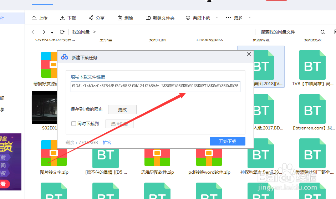Viewport: 336px width, 199px height.
Task: Click the promotional banner in the sidebar
Action: pyautogui.click(x=10, y=162)
